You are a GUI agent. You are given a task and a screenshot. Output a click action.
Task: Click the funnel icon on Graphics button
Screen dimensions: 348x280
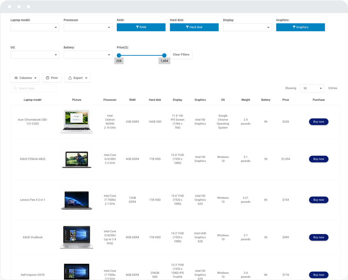point(294,27)
